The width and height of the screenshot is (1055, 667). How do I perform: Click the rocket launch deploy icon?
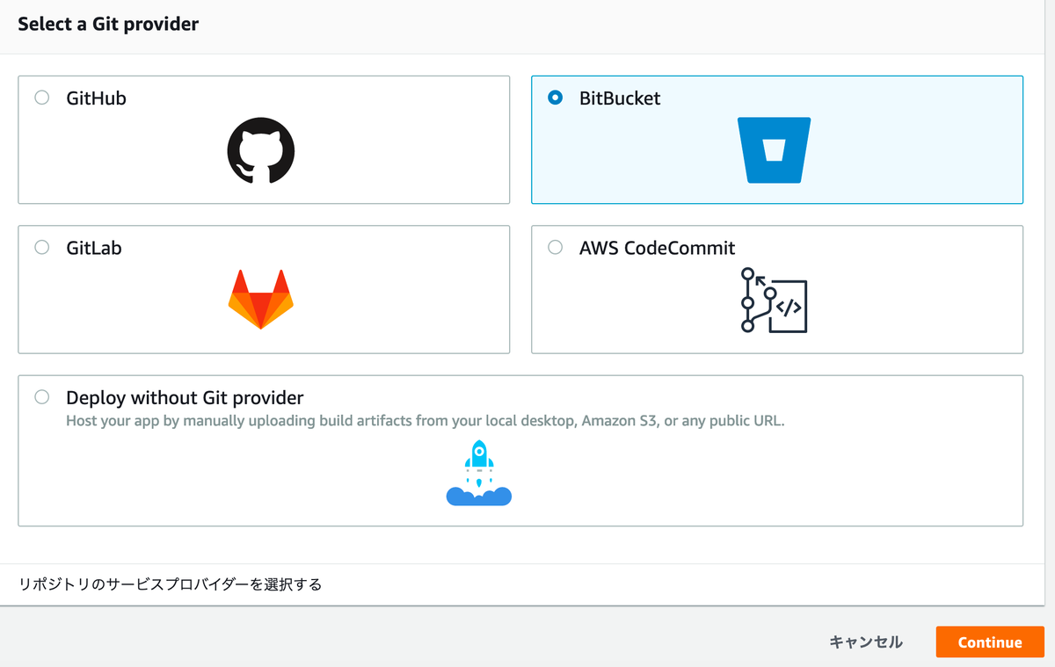479,473
